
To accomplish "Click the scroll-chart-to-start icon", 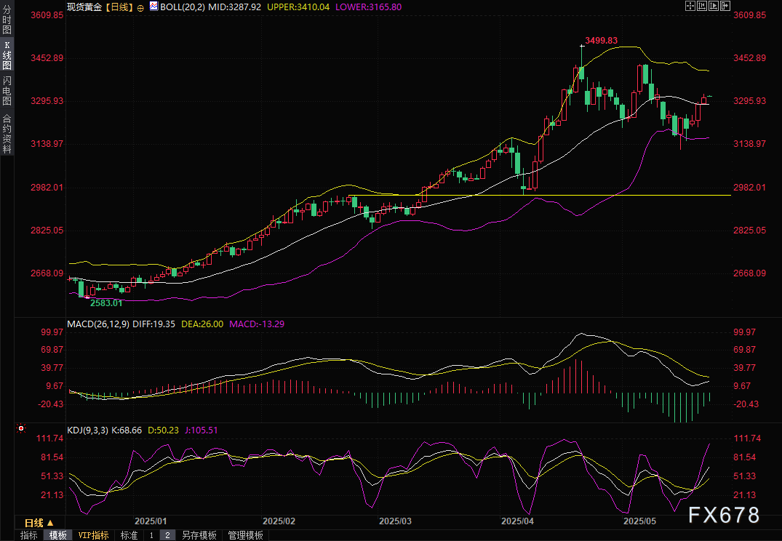I will pos(701,7).
